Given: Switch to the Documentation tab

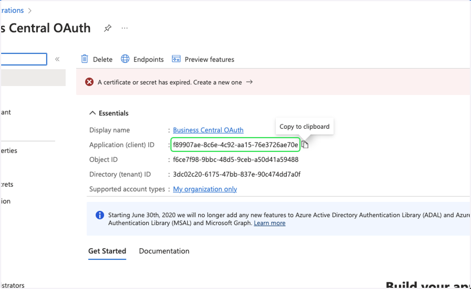Looking at the screenshot, I should tap(164, 251).
